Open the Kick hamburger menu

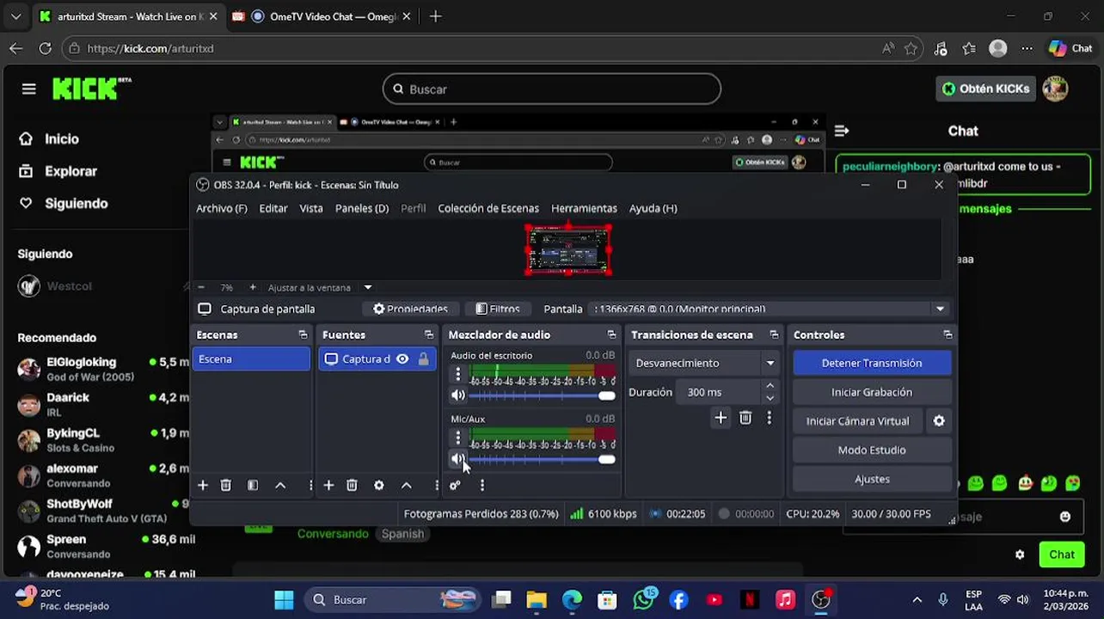click(29, 89)
